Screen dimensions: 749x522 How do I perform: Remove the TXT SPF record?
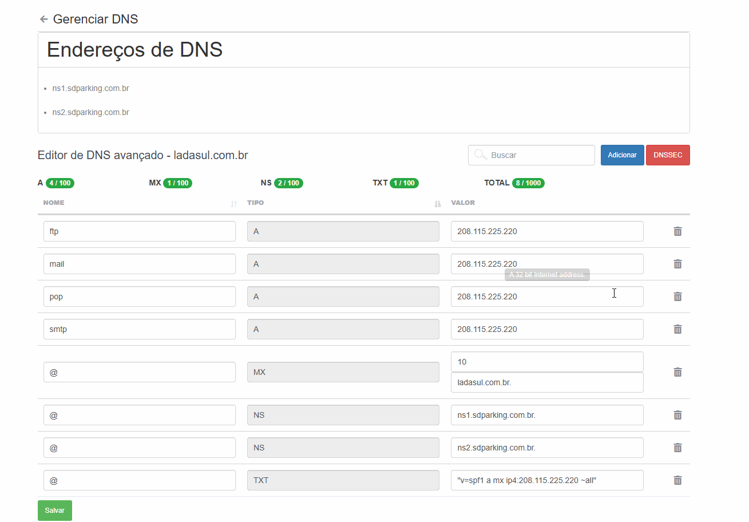(677, 480)
